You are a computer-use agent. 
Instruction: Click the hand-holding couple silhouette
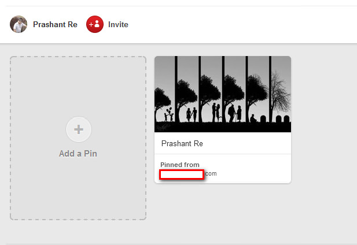(x=192, y=114)
